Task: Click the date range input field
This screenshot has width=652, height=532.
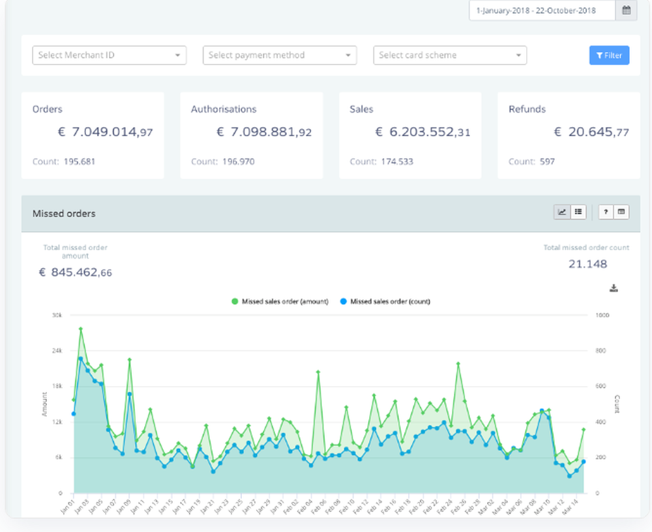Action: click(542, 10)
